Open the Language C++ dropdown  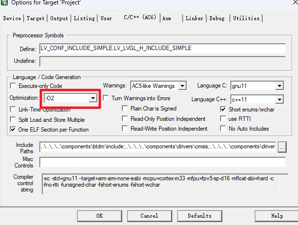pyautogui.click(x=279, y=100)
